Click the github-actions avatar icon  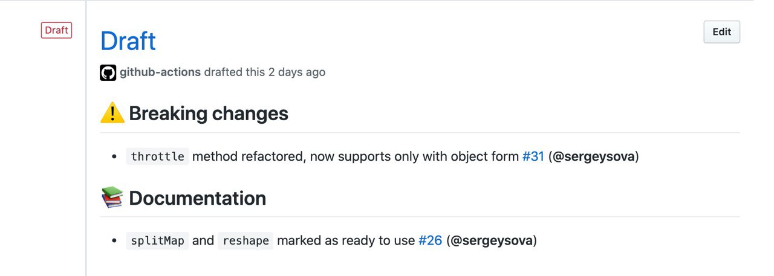click(108, 72)
